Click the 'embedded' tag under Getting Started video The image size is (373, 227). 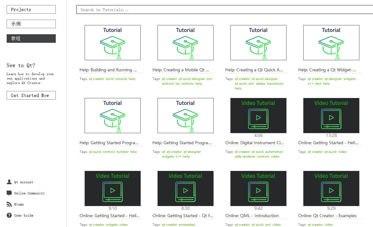pos(187,224)
